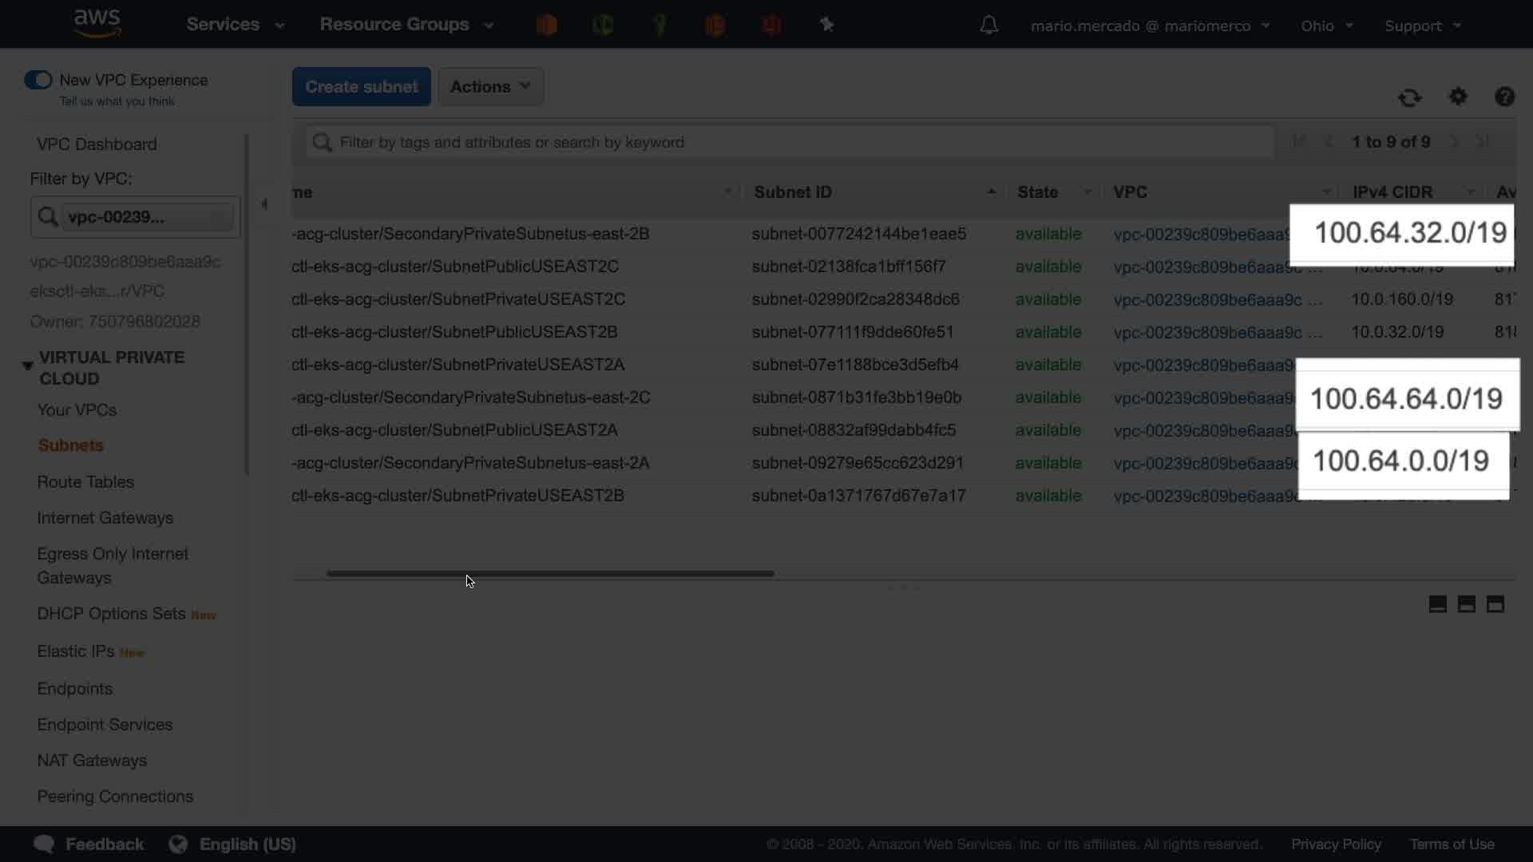The width and height of the screenshot is (1533, 862).
Task: Click the Create subnet button
Action: coord(361,86)
